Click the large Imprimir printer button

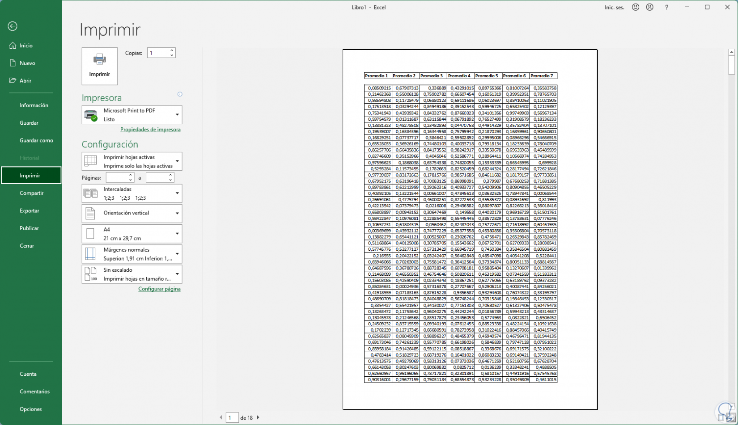99,66
